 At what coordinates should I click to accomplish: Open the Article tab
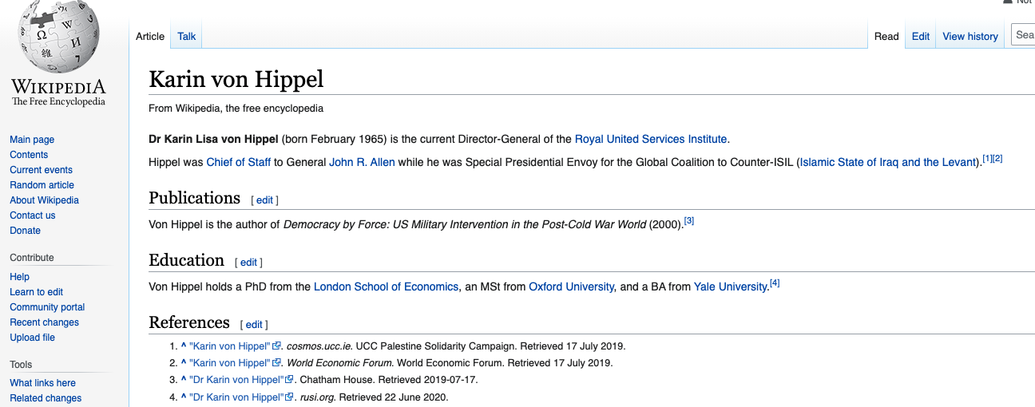coord(150,36)
